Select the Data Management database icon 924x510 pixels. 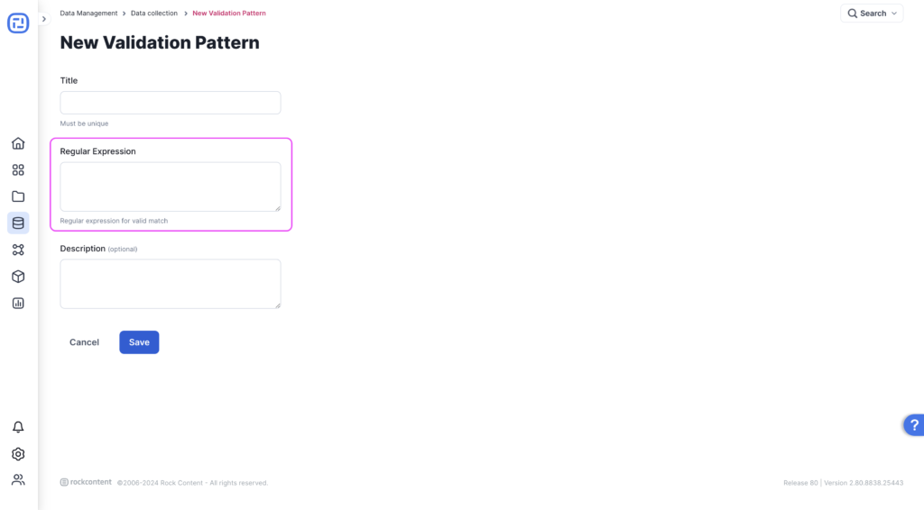pos(18,223)
